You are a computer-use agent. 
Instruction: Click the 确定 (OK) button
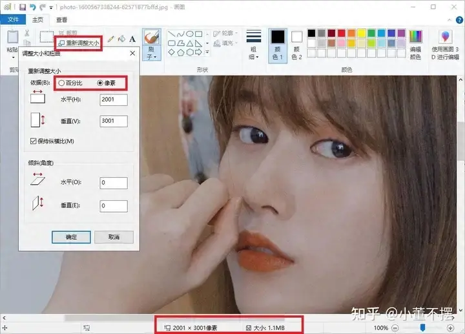pos(71,237)
